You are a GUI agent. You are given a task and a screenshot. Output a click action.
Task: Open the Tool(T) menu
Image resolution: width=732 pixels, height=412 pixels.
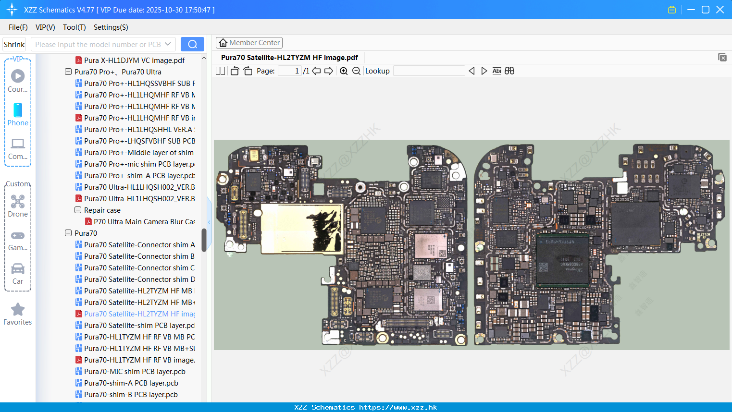[74, 27]
